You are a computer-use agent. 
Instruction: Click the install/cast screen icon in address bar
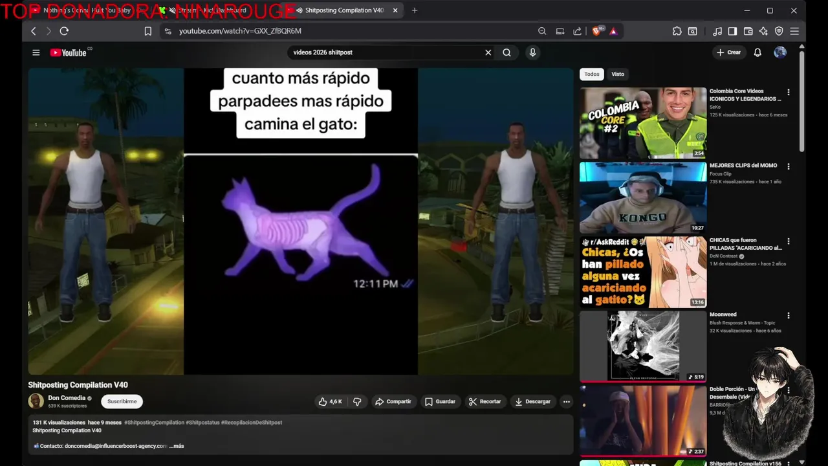[x=560, y=31]
